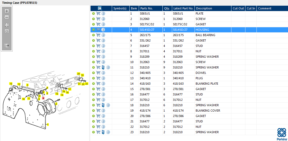Click description PLUG
The height and width of the screenshot is (141, 288).
pos(199,78)
